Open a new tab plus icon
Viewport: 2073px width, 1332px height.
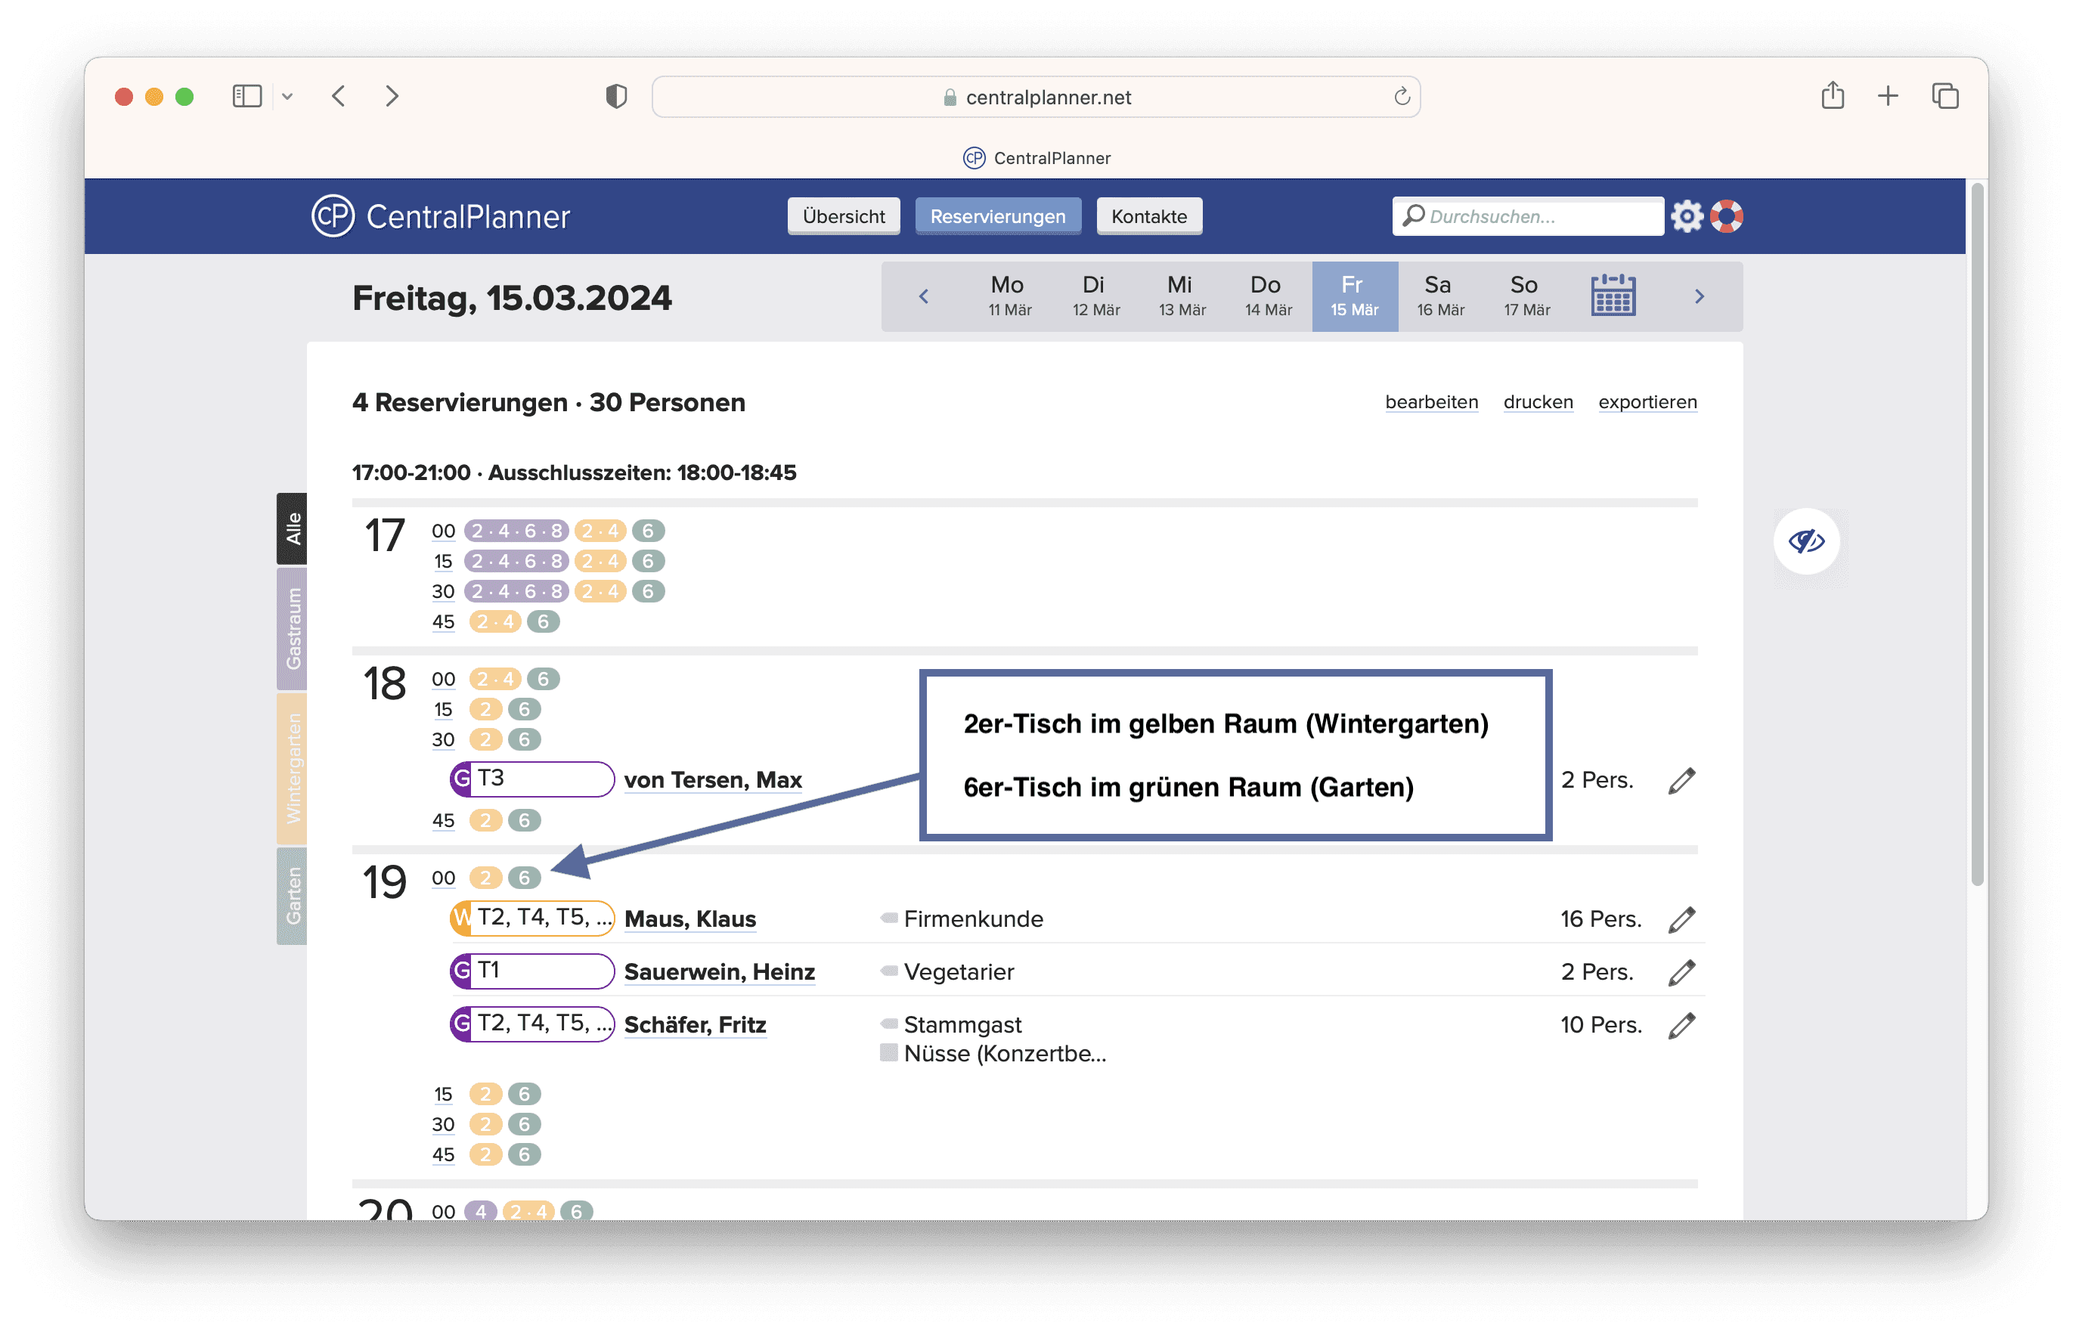(1887, 96)
